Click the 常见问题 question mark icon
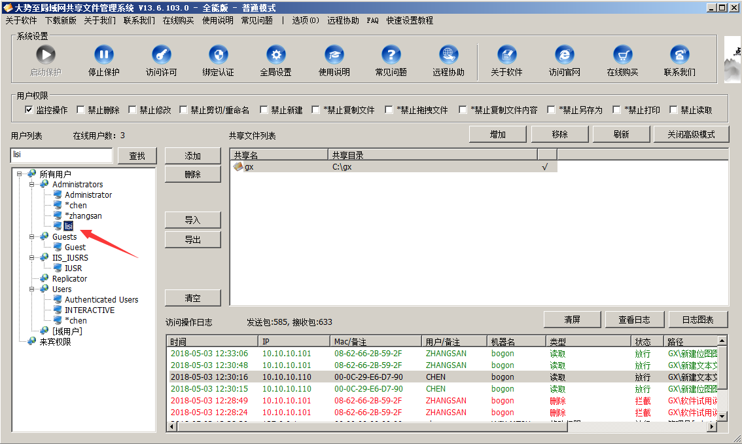 click(x=391, y=55)
